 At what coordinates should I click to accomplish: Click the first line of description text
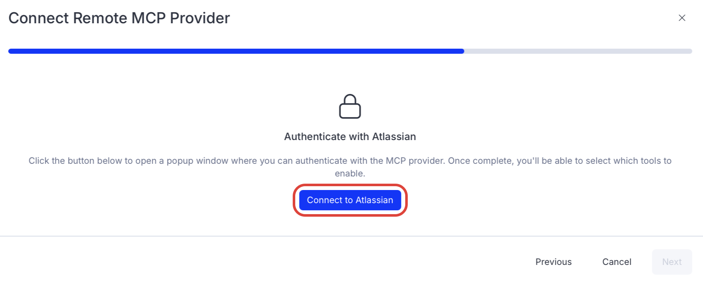click(x=350, y=161)
